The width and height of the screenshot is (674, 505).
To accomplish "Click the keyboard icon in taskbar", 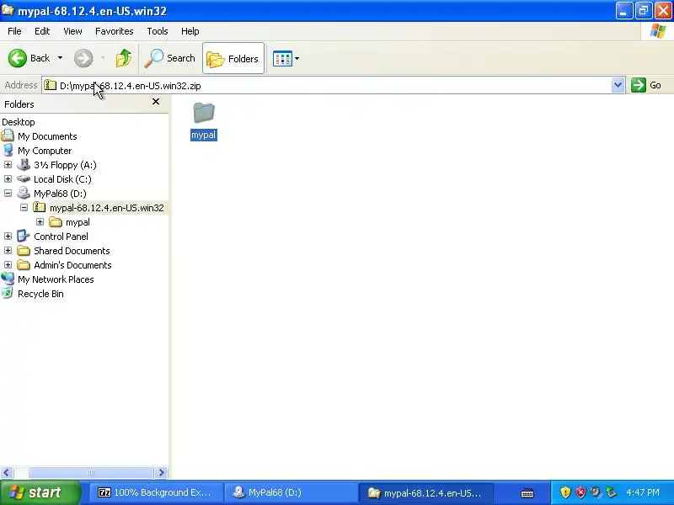I will pyautogui.click(x=527, y=493).
